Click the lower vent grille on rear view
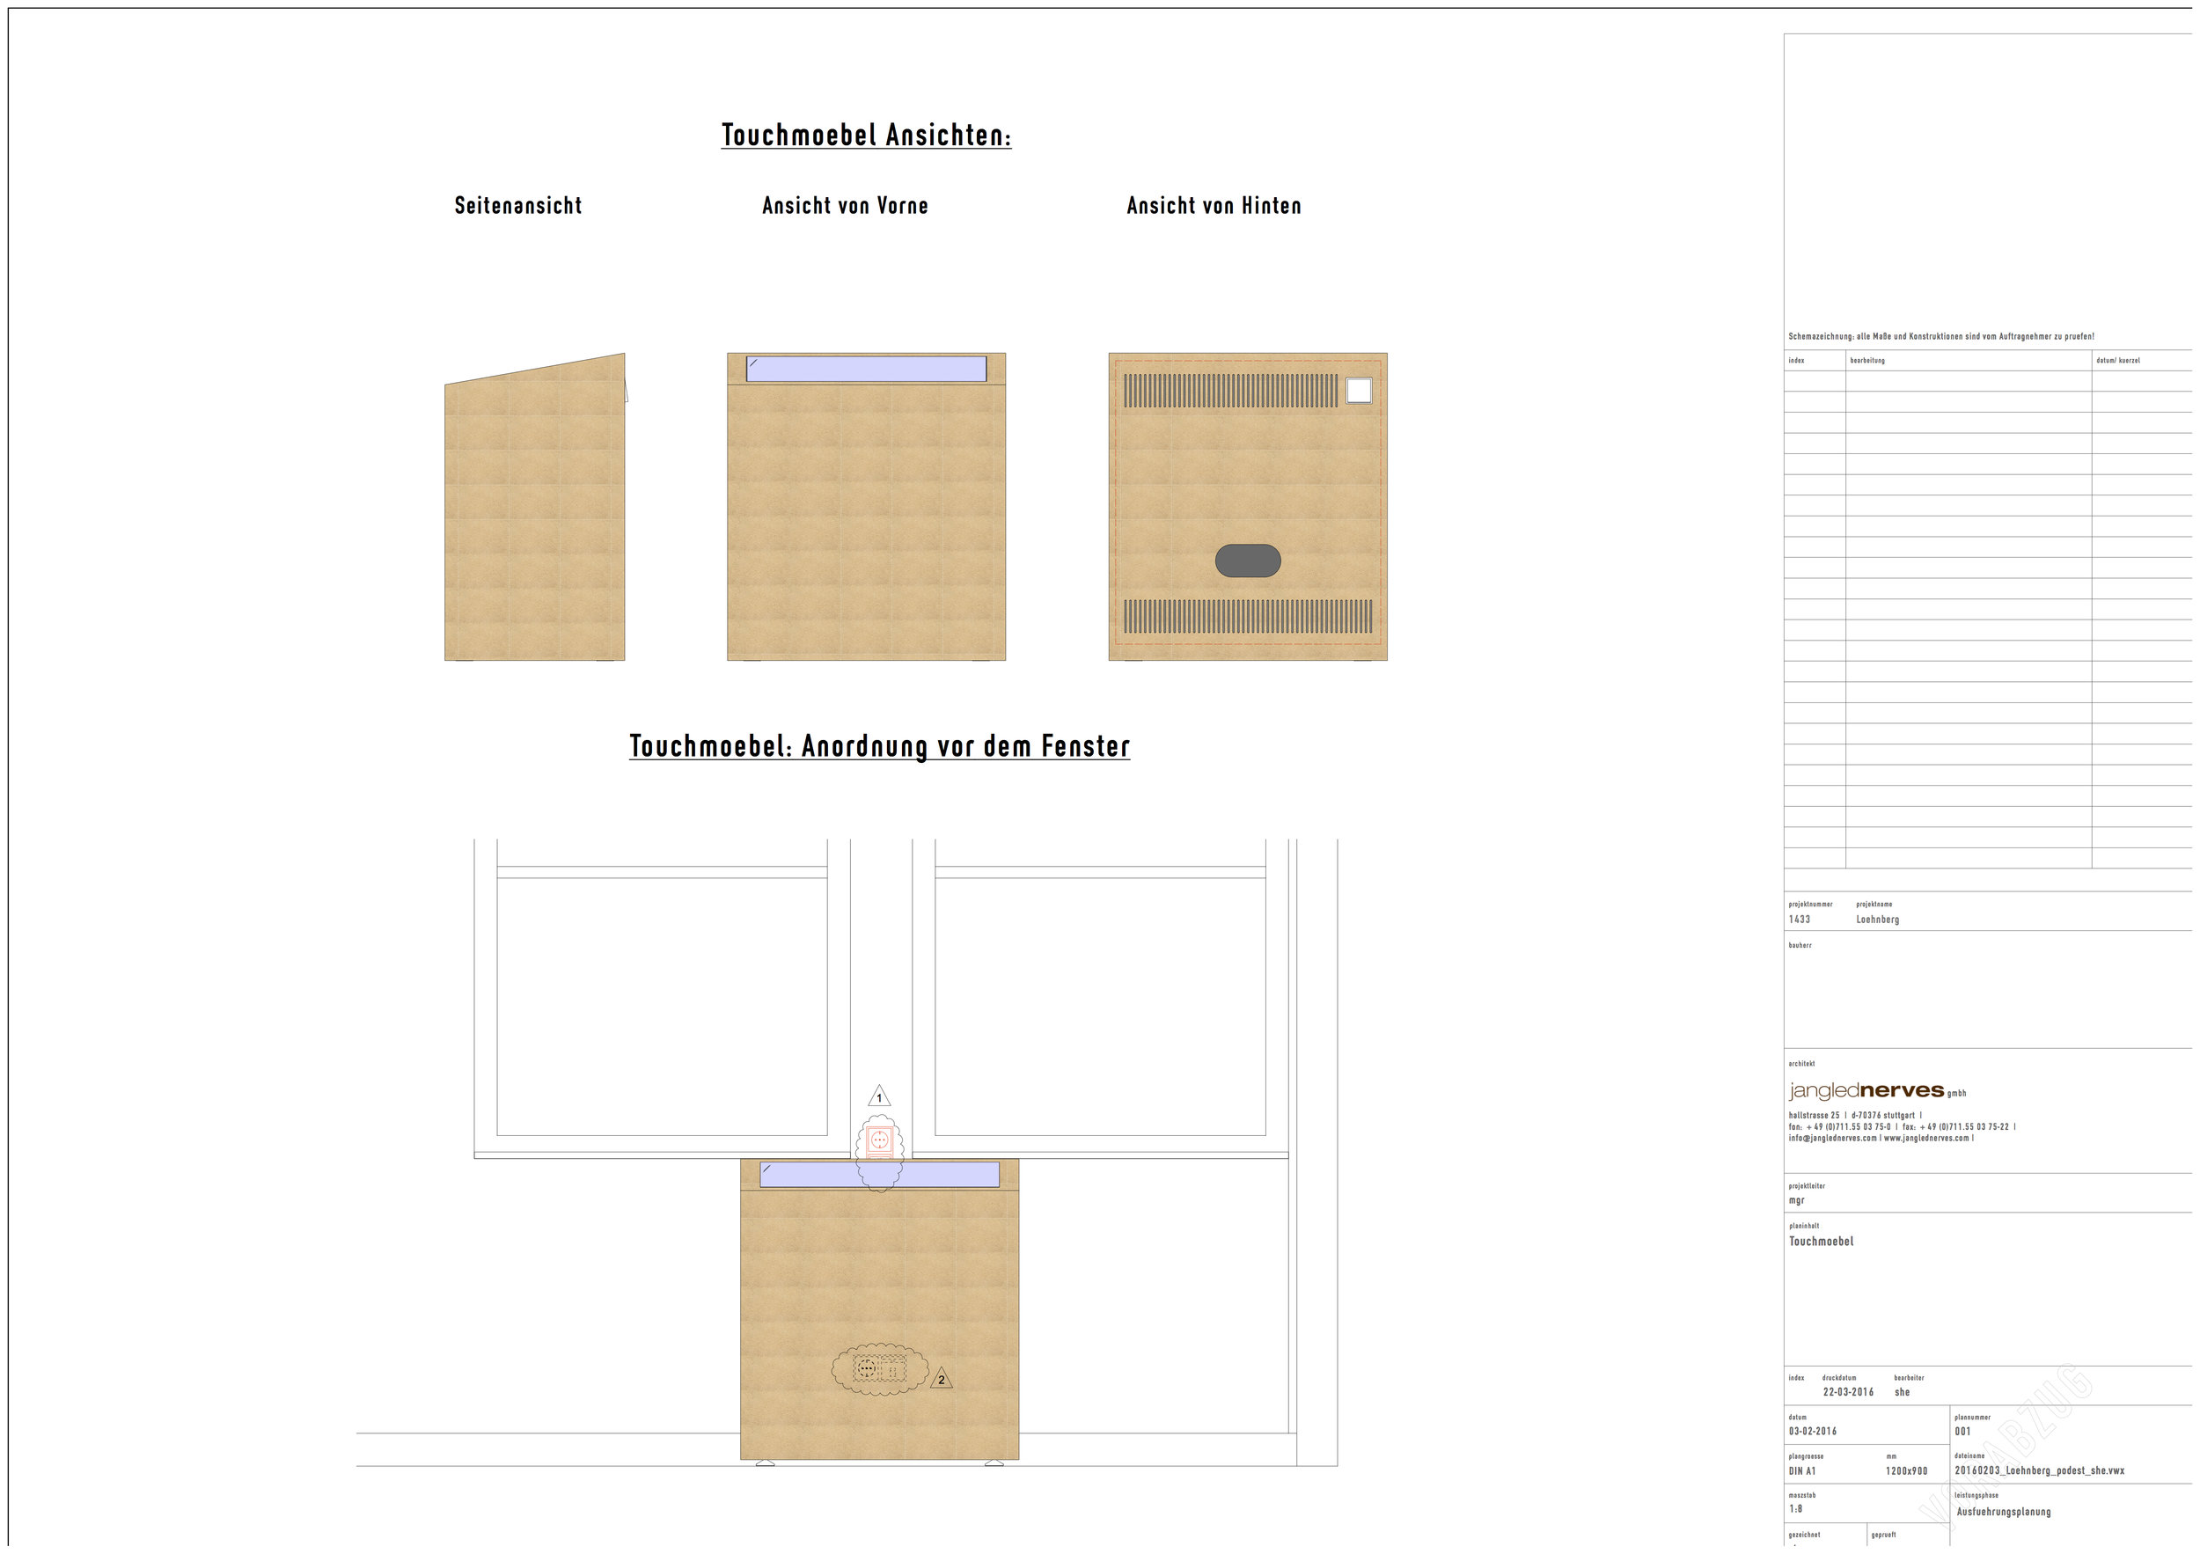The height and width of the screenshot is (1554, 2200). 1248,616
